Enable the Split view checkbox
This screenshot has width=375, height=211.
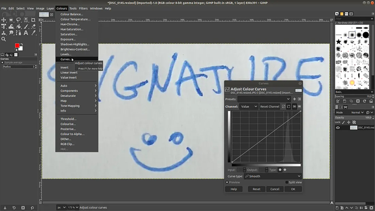tap(287, 182)
